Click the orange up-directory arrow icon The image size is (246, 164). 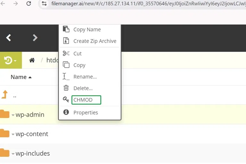click(x=5, y=94)
